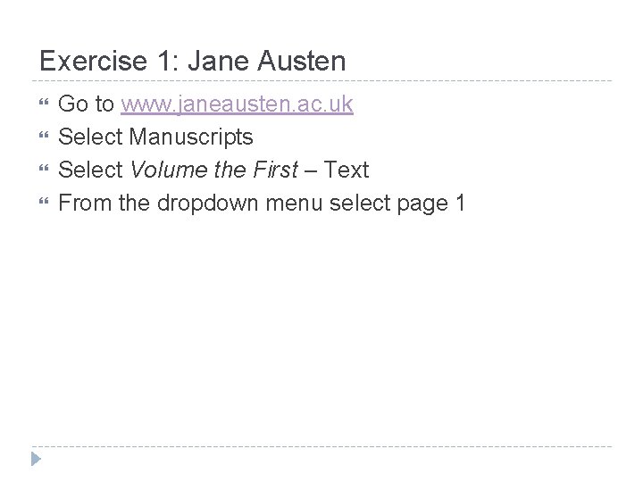Click the dashed line near the slide bottom

pos(321,446)
